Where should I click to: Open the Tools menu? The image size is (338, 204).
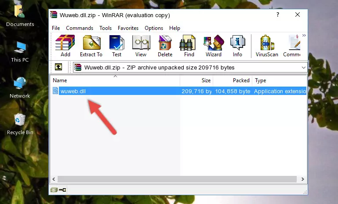pos(105,28)
